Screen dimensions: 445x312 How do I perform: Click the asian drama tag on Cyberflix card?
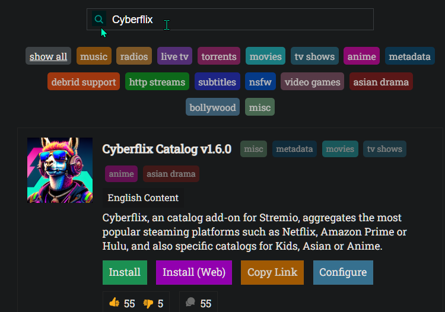171,174
